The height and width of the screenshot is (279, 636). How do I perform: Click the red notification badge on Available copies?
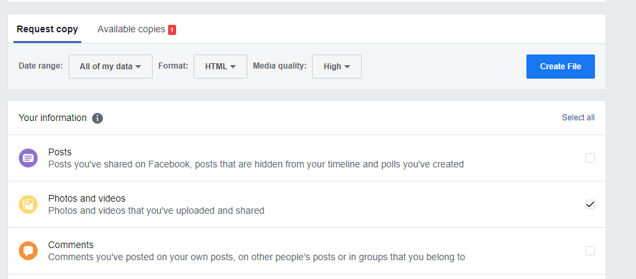coord(172,30)
